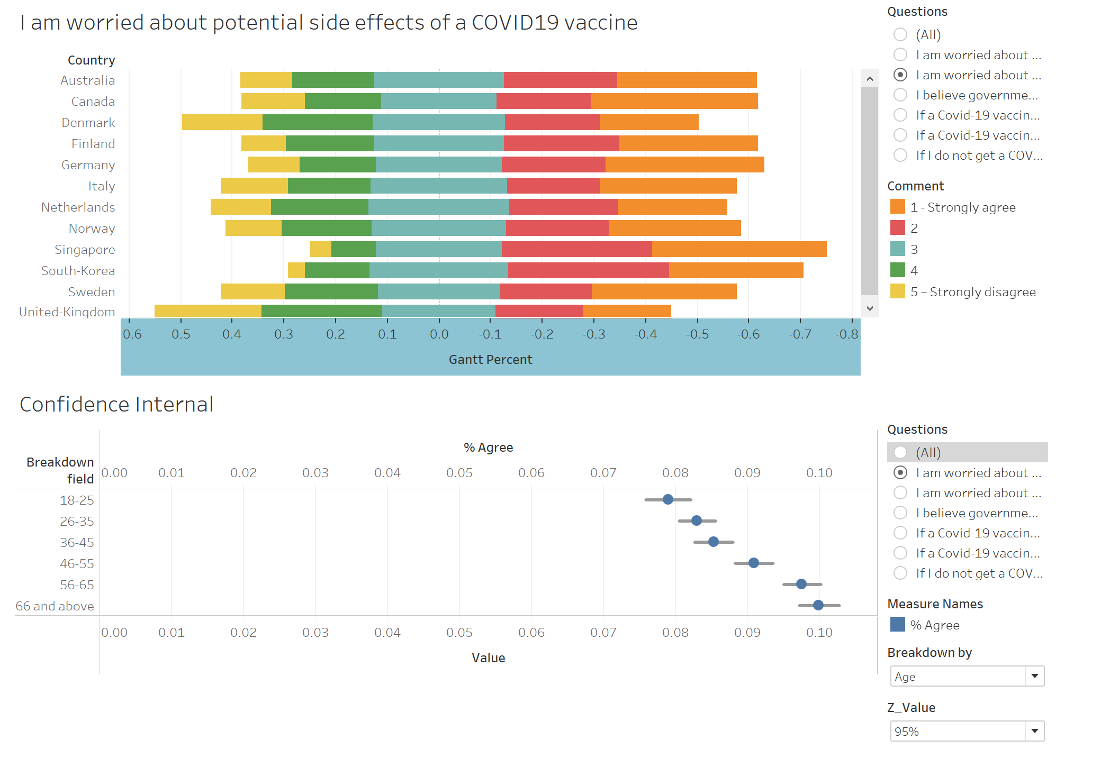Click the blue % Agree measure swatch

897,625
